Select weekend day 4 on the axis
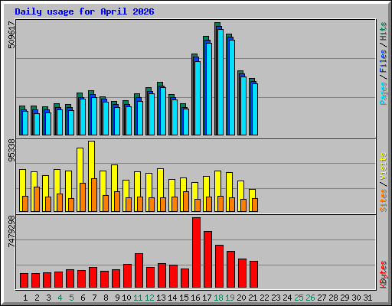 click(x=60, y=298)
